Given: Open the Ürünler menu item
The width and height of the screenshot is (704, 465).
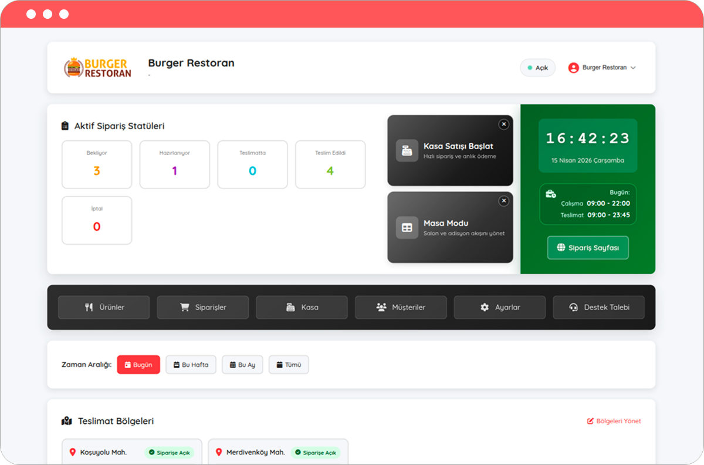Looking at the screenshot, I should click(x=104, y=307).
